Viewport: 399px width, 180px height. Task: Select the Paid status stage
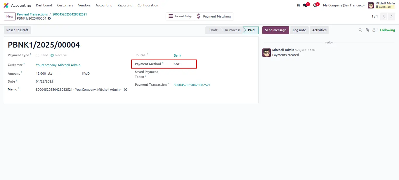(x=251, y=30)
